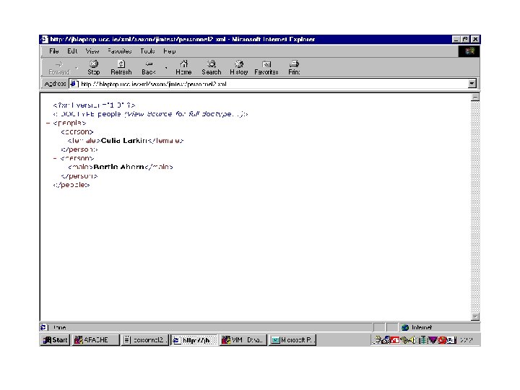The width and height of the screenshot is (520, 390).
Task: Click the IE icon in title bar
Action: (45, 39)
